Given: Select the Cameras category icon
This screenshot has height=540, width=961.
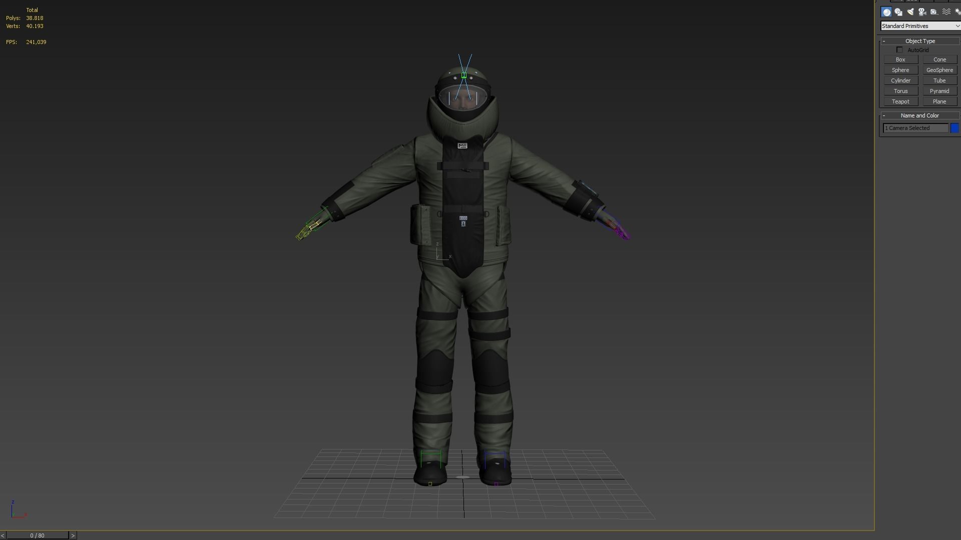Looking at the screenshot, I should [x=922, y=12].
